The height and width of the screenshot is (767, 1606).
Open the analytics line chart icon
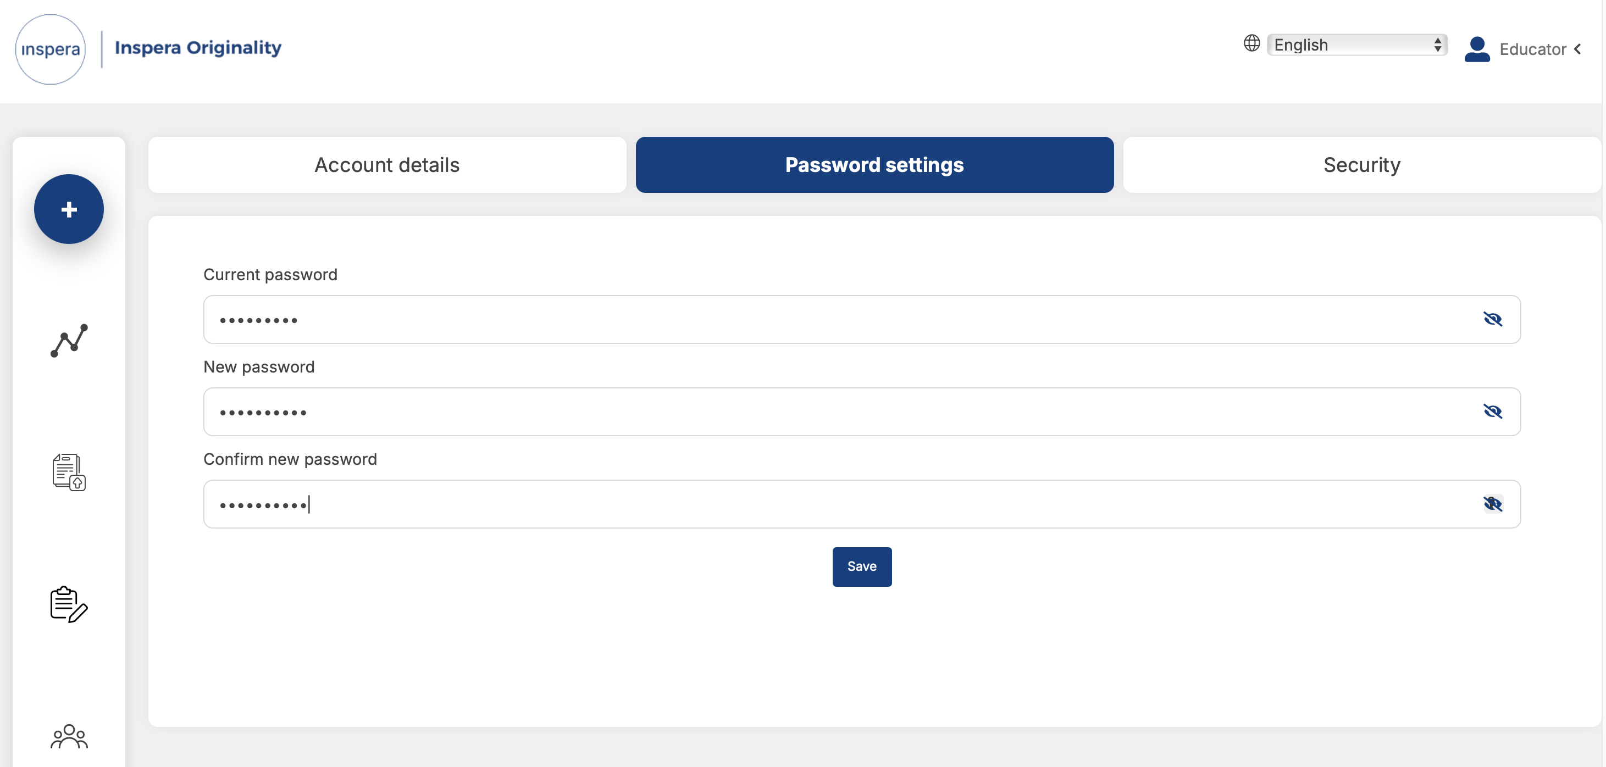tap(69, 340)
